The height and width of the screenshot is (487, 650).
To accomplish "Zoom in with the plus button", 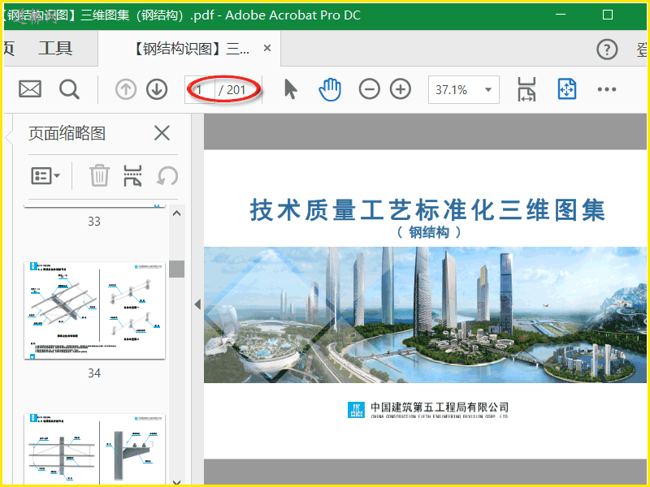I will pos(401,89).
